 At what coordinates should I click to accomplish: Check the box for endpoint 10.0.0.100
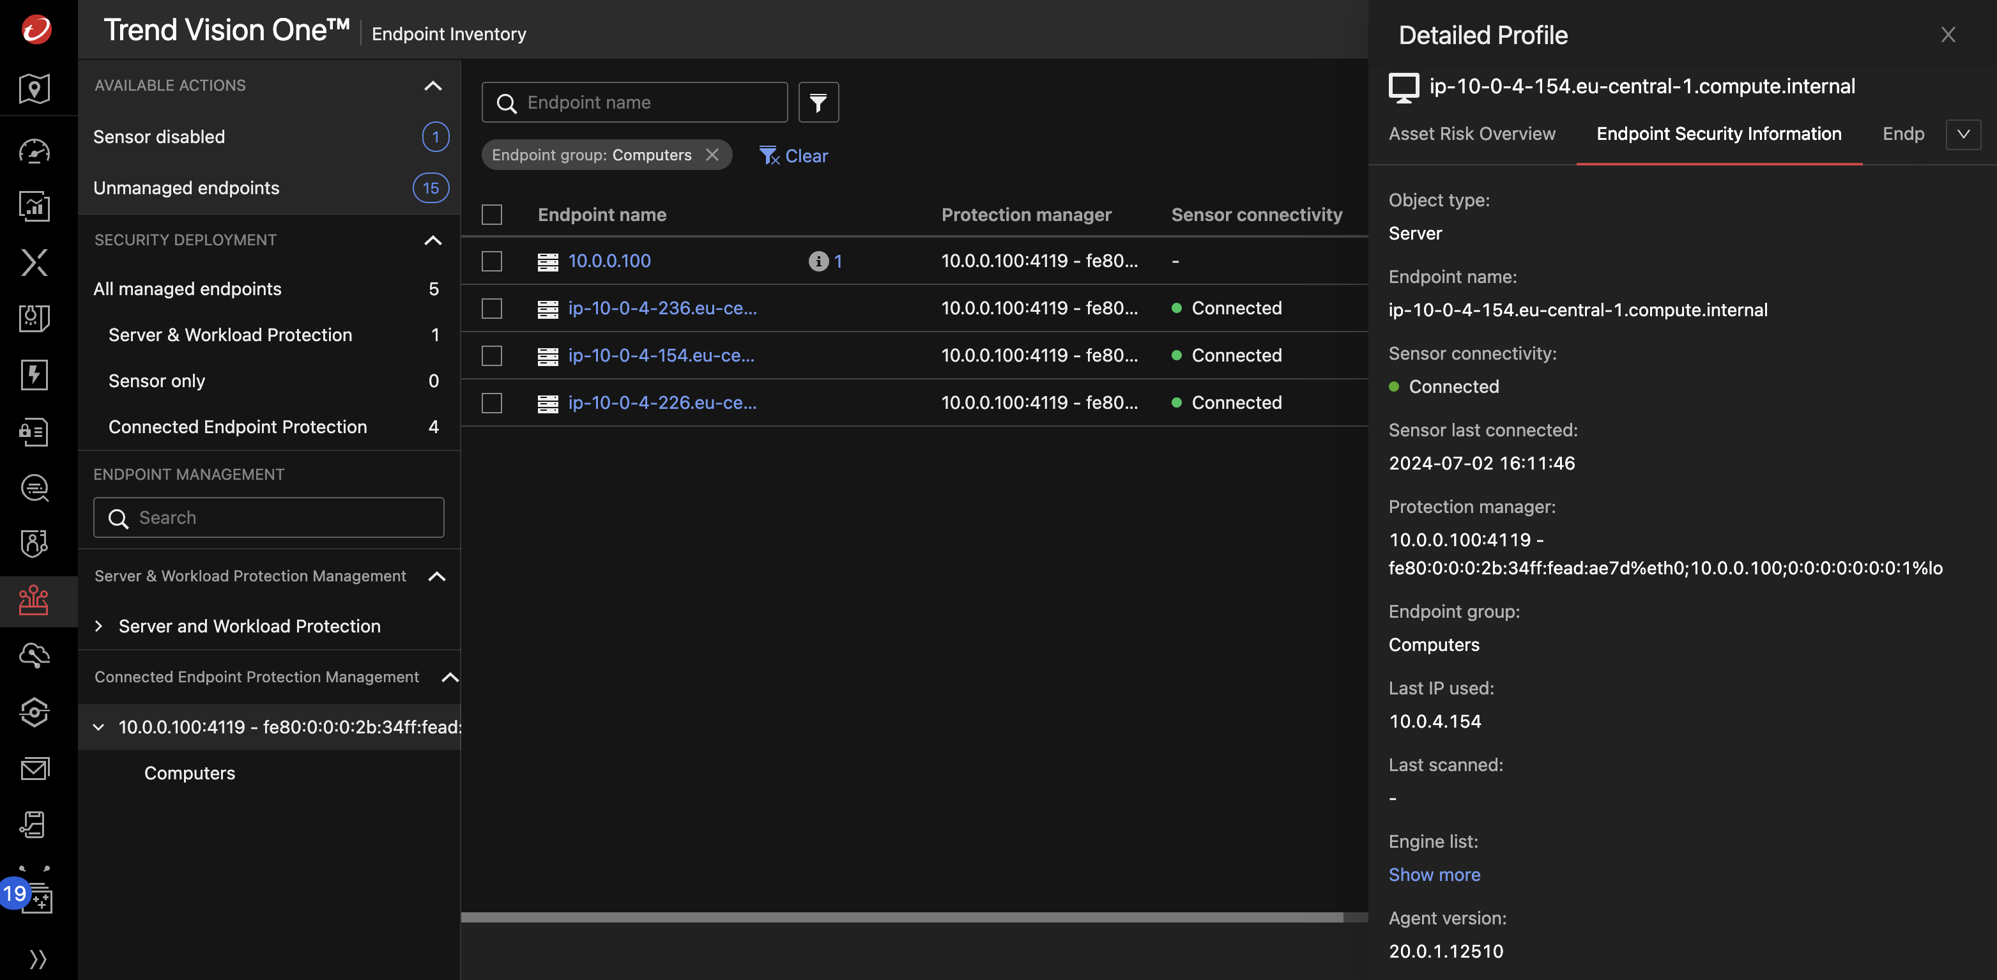coord(491,261)
